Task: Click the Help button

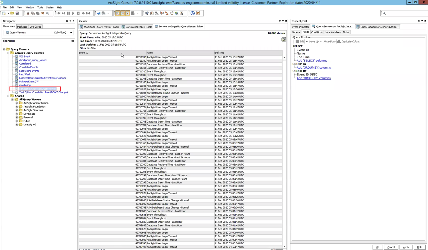Action: pyautogui.click(x=419, y=247)
